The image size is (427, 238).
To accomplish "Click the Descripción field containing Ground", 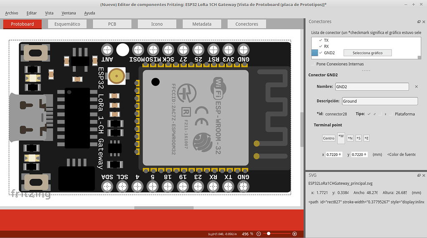I will [x=379, y=101].
